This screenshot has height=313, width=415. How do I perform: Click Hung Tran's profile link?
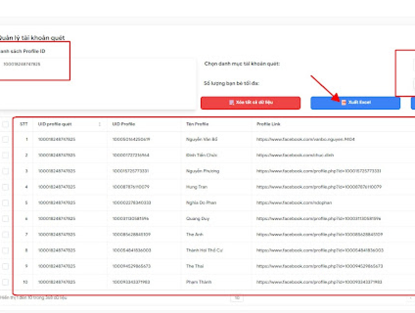point(319,187)
